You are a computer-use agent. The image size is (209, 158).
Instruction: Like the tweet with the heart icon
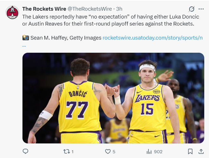[x=108, y=152]
